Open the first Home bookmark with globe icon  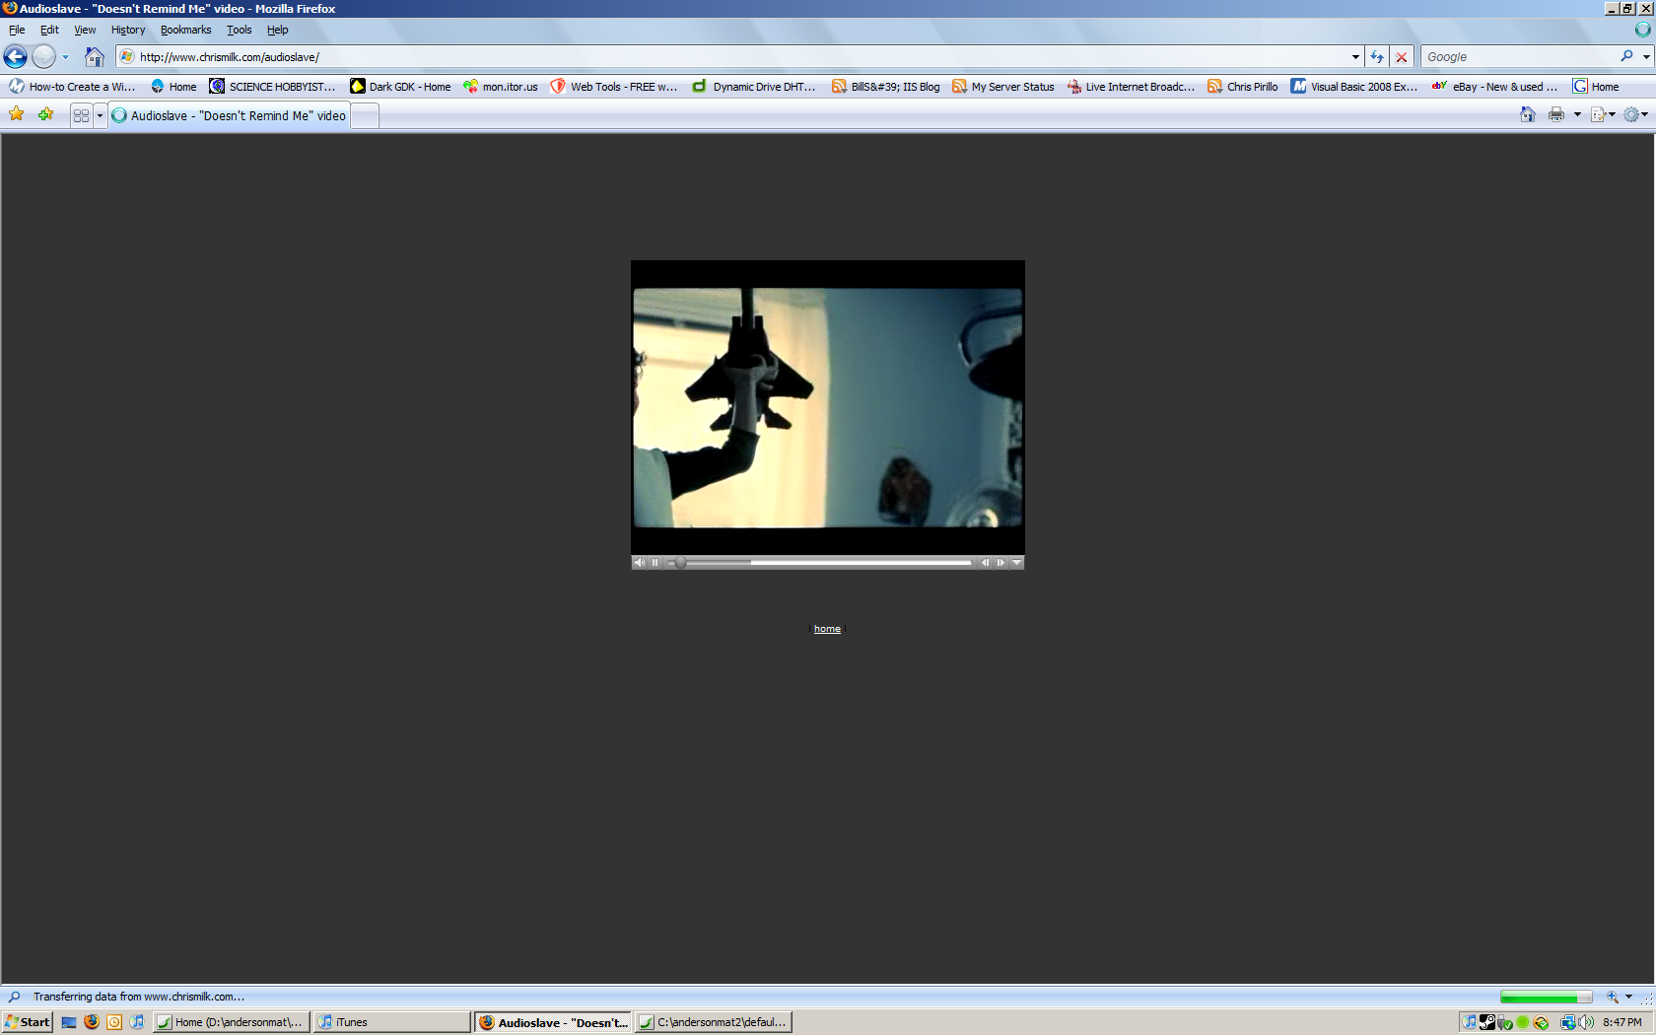[x=173, y=87]
